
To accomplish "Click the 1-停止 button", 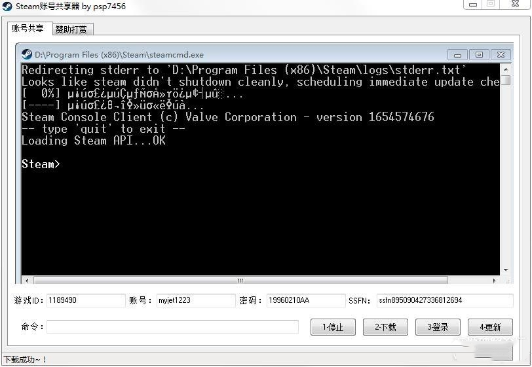I will [x=333, y=327].
